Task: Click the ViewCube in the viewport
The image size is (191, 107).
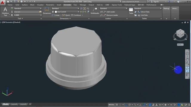Action: point(180,34)
